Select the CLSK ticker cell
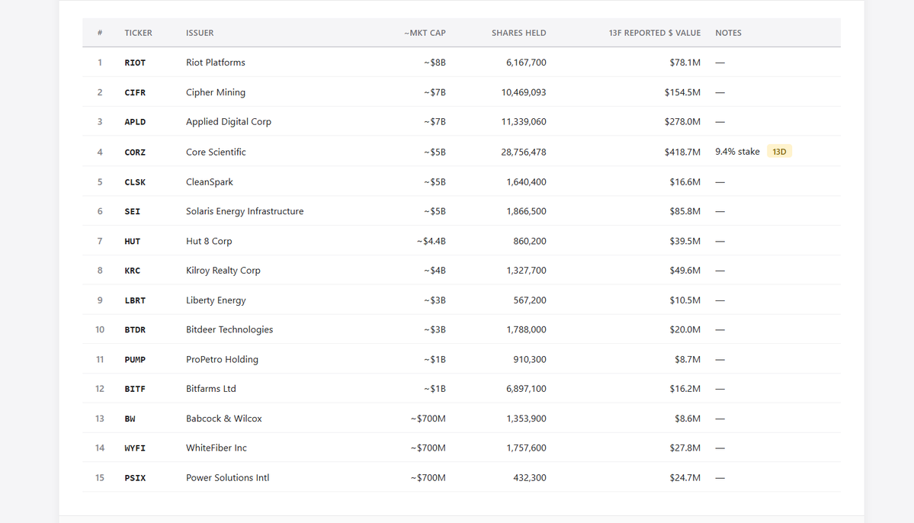This screenshot has height=523, width=914. tap(135, 182)
